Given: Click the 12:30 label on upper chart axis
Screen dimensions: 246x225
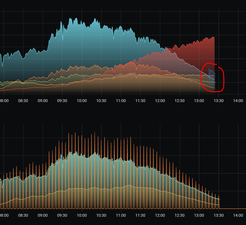Looking at the screenshot, I should (180, 101).
